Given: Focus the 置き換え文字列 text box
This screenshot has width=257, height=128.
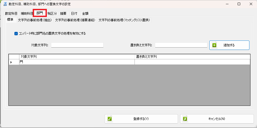Looking at the screenshot, I should click(x=181, y=45).
